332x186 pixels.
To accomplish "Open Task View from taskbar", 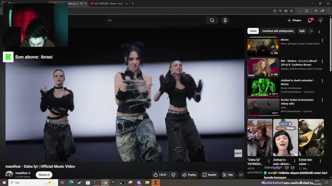I will [x=62, y=183].
